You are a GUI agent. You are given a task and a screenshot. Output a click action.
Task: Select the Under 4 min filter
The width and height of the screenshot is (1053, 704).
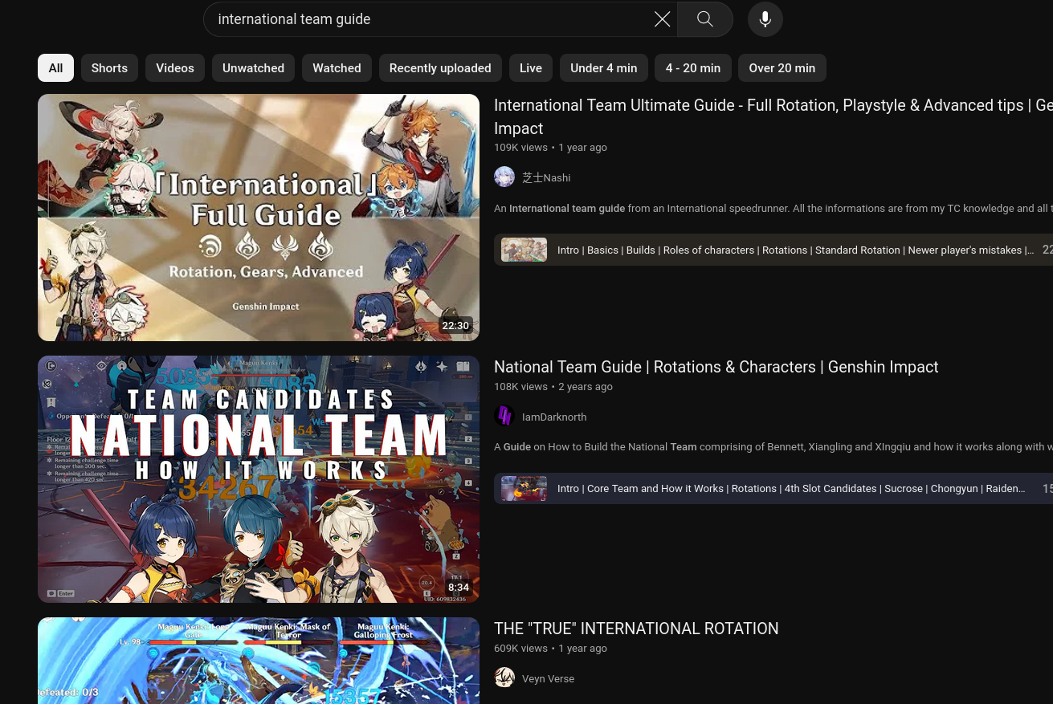coord(604,68)
